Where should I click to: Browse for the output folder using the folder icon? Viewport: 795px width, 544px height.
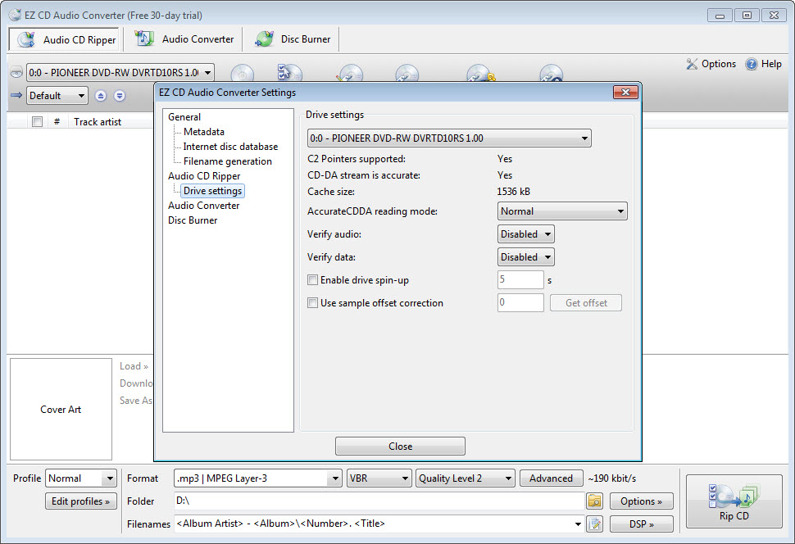click(x=594, y=501)
